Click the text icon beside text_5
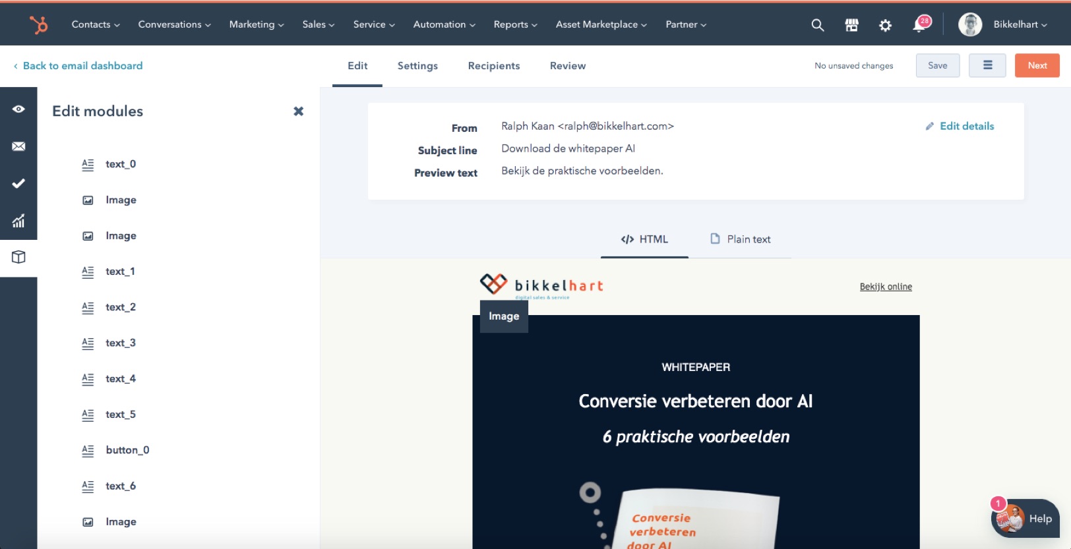1071x549 pixels. point(88,415)
